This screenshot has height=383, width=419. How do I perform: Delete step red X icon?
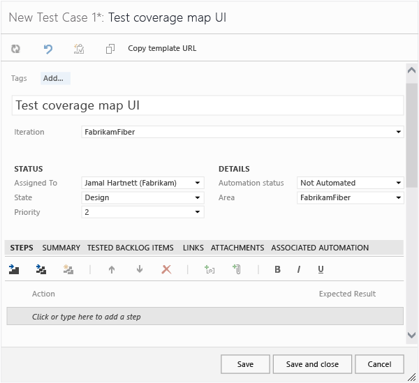pos(166,269)
